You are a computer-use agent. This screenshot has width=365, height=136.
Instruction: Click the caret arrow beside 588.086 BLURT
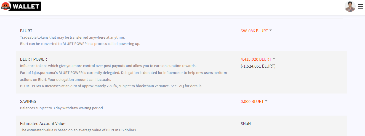coord(271,30)
